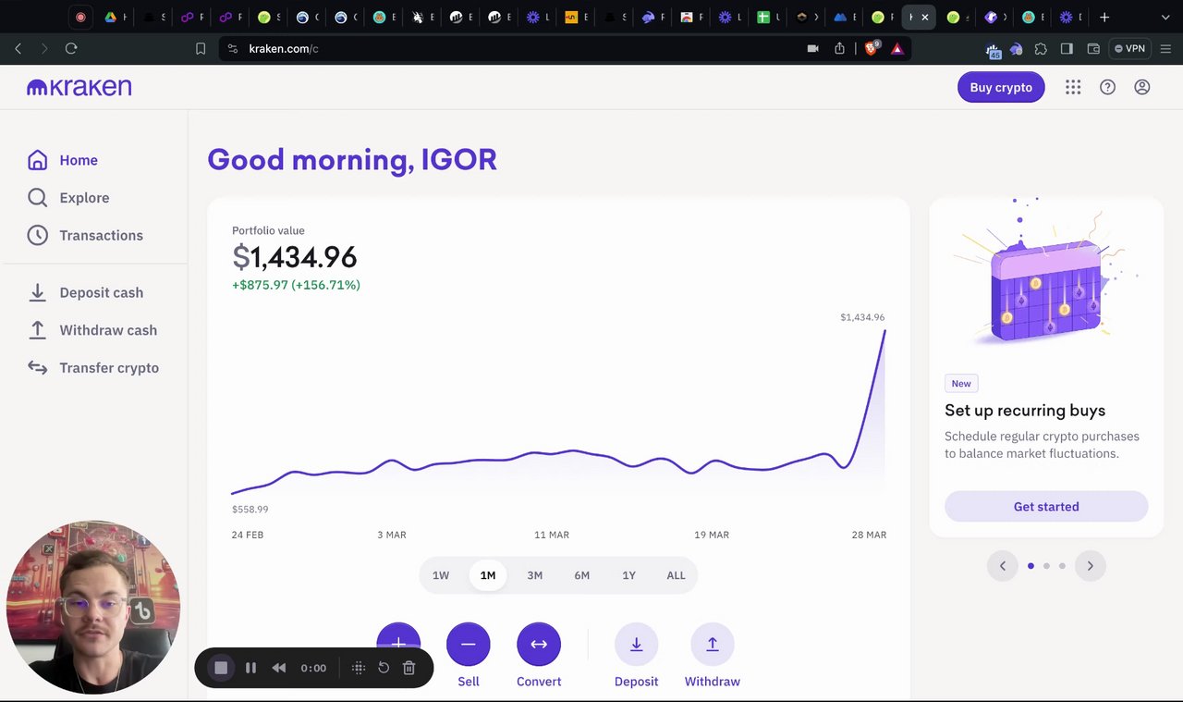The height and width of the screenshot is (702, 1183).
Task: Close the current Kraken tab
Action: 925,17
